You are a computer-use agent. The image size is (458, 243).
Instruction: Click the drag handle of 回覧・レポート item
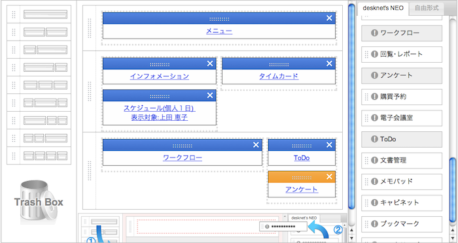coord(366,54)
